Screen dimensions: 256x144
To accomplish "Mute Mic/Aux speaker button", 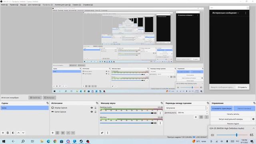I will (x=156, y=123).
